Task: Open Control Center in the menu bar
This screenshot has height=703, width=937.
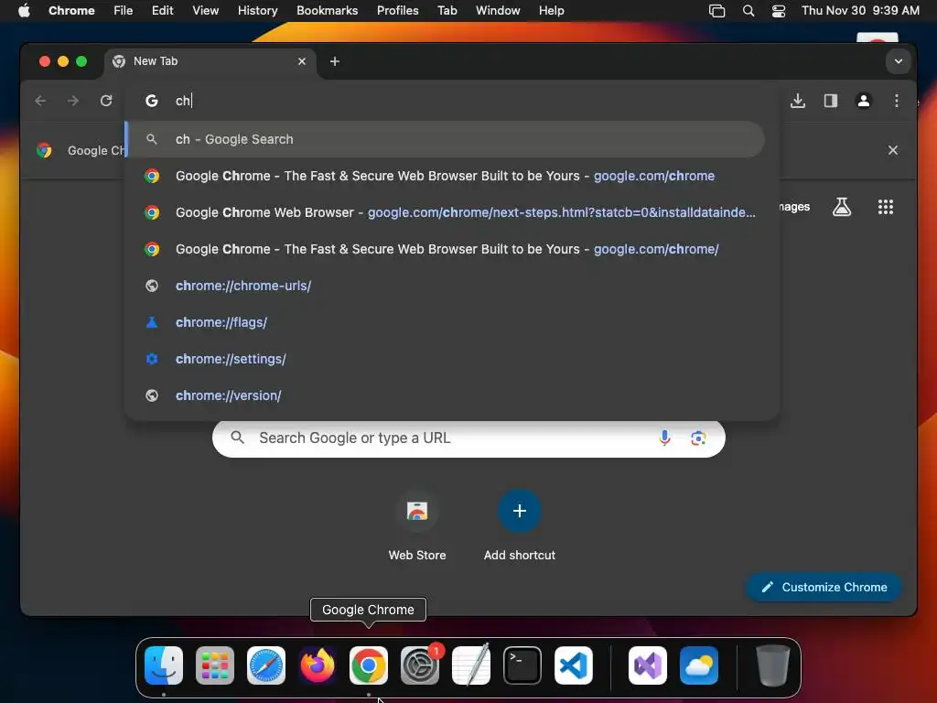Action: click(779, 10)
